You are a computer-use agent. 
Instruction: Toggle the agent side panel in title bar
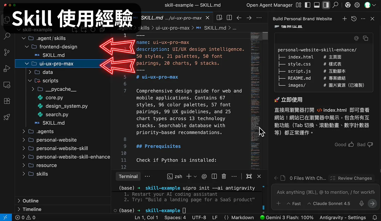pyautogui.click(x=326, y=5)
